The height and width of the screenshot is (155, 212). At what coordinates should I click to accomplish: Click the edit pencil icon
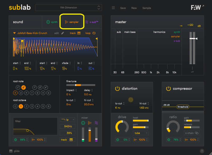(x=63, y=33)
